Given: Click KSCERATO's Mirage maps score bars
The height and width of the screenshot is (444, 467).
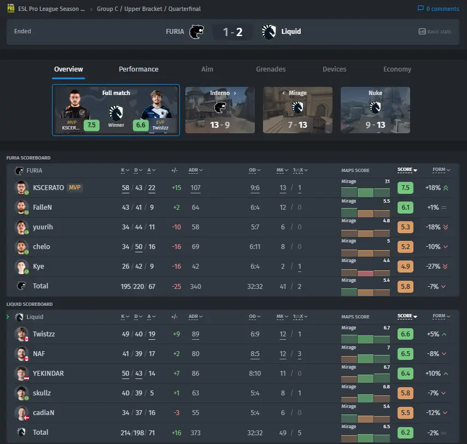Looking at the screenshot, I should (365, 192).
